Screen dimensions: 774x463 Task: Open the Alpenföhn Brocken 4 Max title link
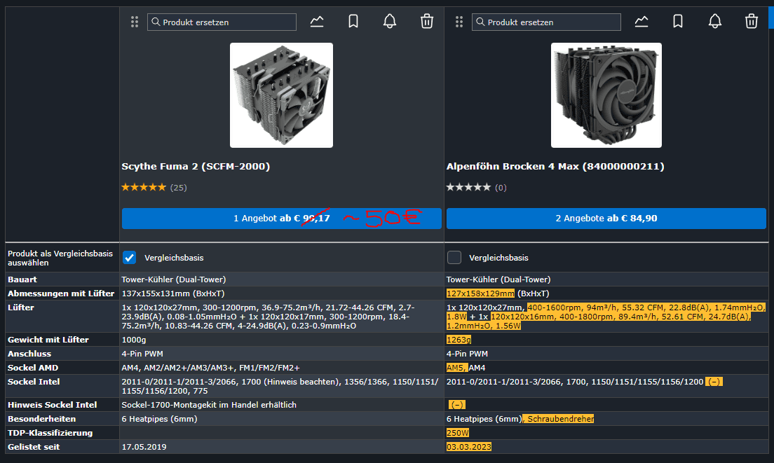[555, 166]
